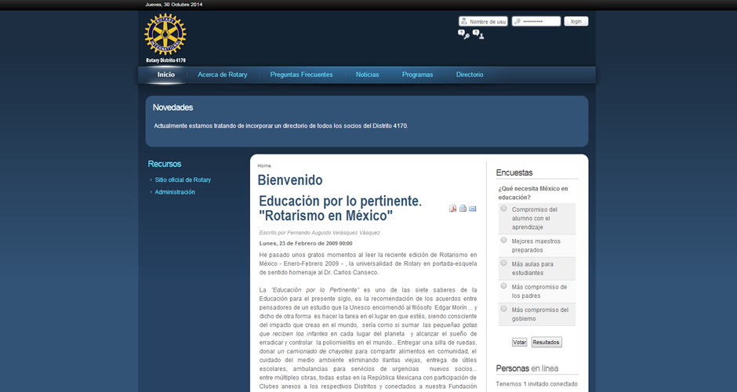Click the forgot username person icon
This screenshot has width=737, height=392.
[x=477, y=34]
